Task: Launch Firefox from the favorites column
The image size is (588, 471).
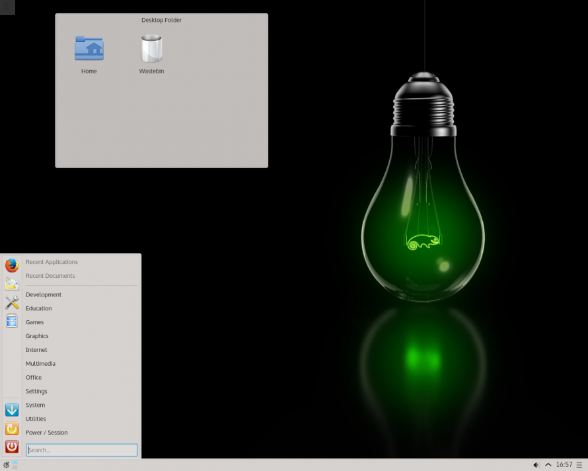Action: point(12,265)
